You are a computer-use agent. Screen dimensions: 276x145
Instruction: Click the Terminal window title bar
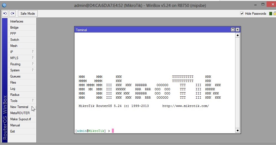click(x=152, y=30)
